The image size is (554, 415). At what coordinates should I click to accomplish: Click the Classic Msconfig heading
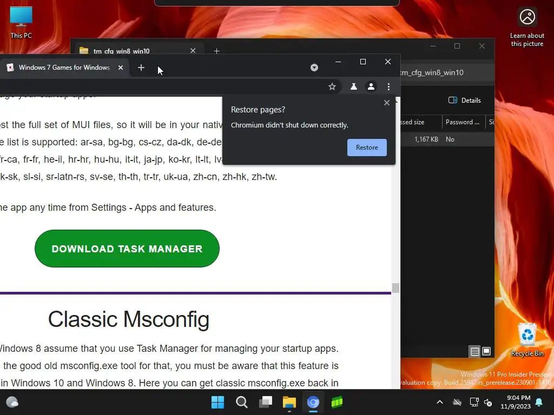pos(129,319)
